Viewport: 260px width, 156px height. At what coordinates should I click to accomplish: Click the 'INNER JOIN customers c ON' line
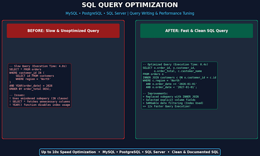[179, 77]
